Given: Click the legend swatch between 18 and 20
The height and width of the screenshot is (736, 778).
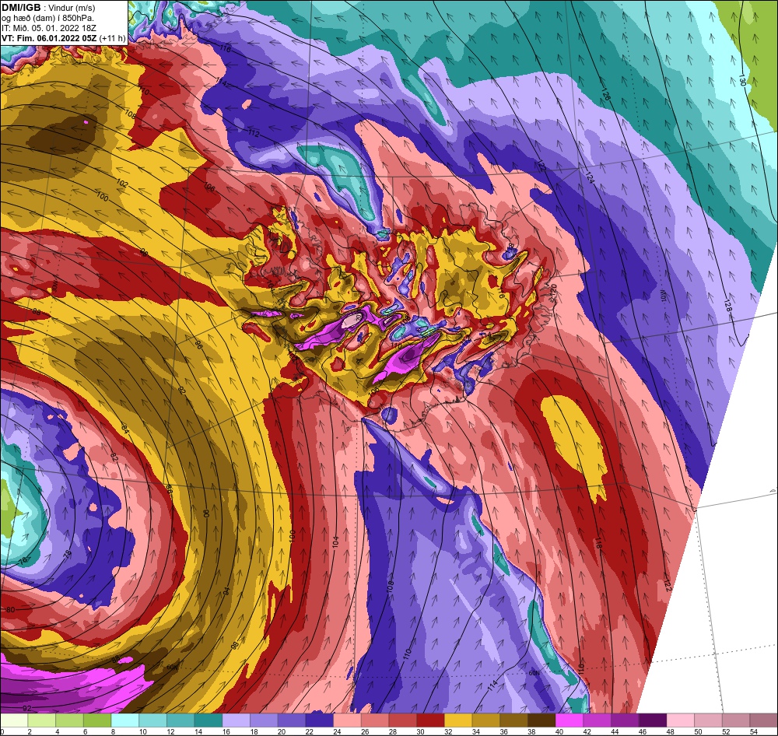Looking at the screenshot, I should [x=264, y=720].
